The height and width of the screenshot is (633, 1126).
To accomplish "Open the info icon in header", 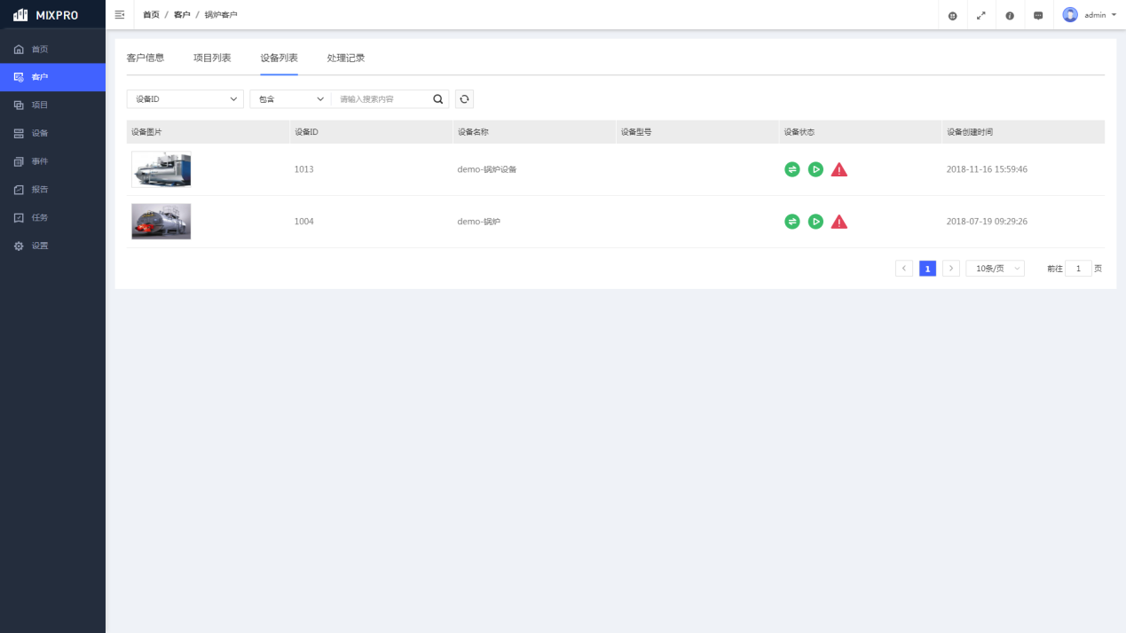I will click(1010, 16).
